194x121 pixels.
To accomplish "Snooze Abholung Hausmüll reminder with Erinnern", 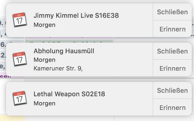I will (x=172, y=68).
